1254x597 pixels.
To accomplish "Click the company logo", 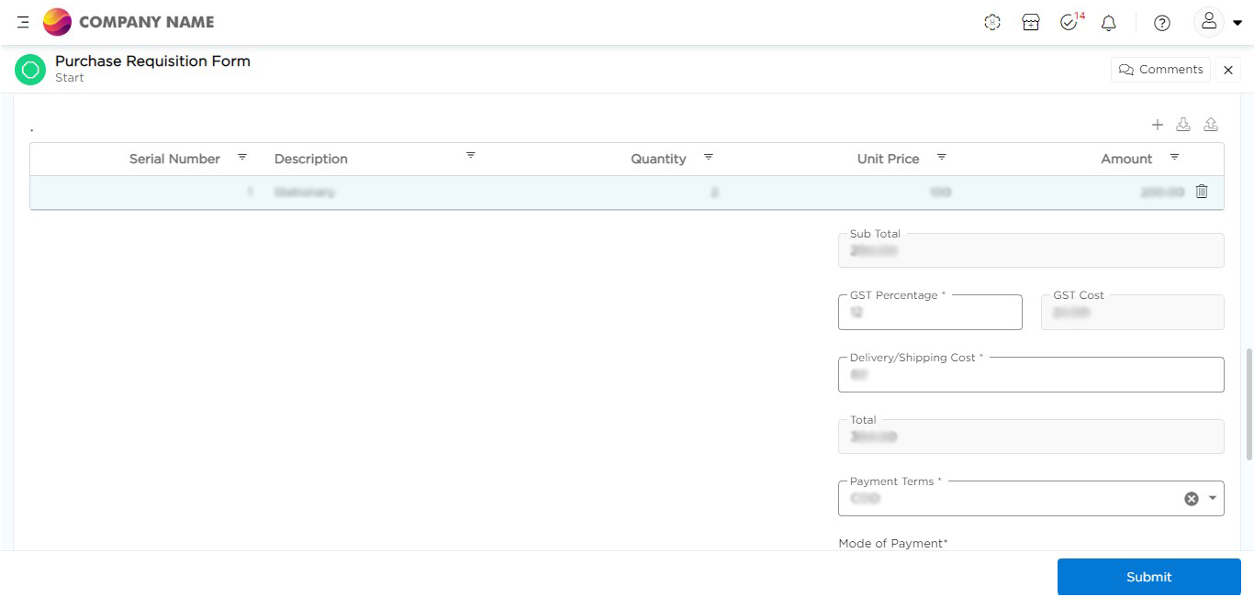I will click(57, 21).
